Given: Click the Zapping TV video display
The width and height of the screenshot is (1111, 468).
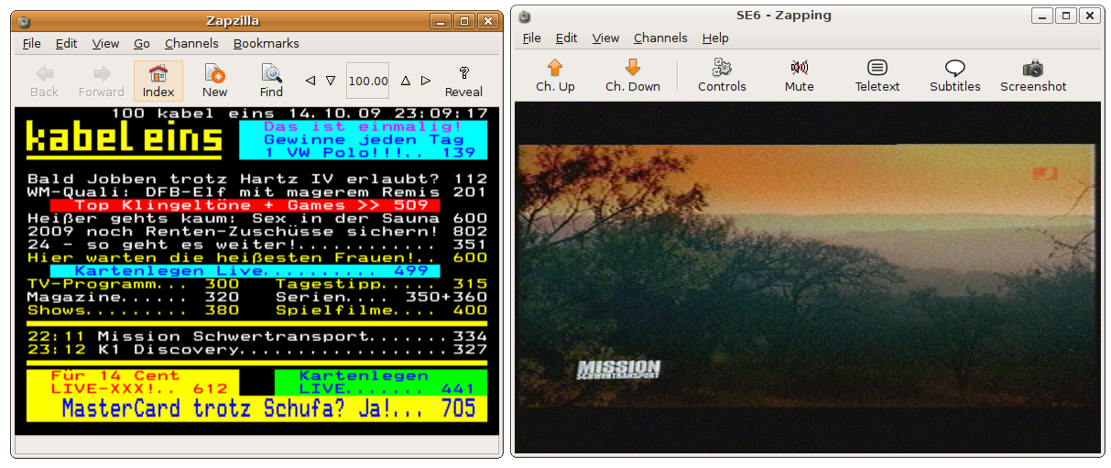Looking at the screenshot, I should point(808,278).
